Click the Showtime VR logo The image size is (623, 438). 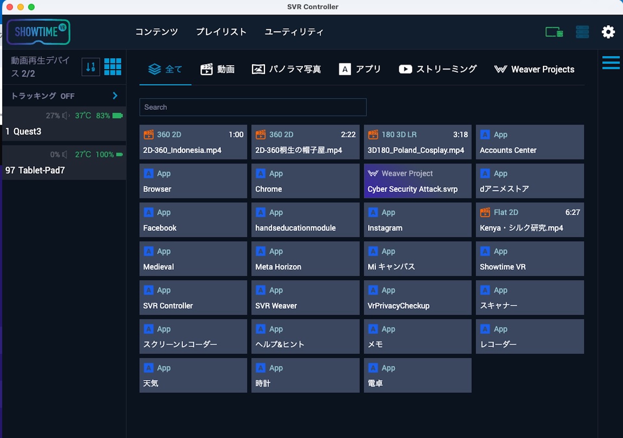pos(39,32)
